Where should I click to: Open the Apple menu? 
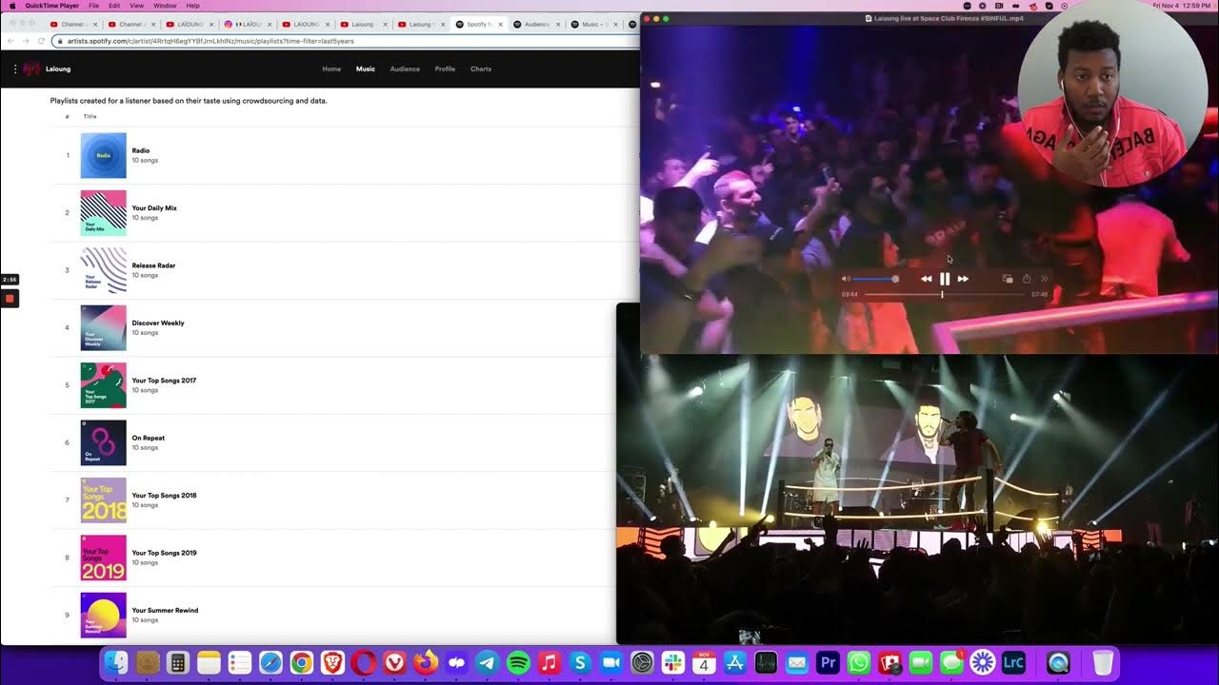(x=12, y=6)
